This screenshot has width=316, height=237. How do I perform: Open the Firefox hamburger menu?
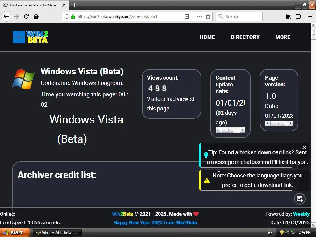pyautogui.click(x=310, y=16)
